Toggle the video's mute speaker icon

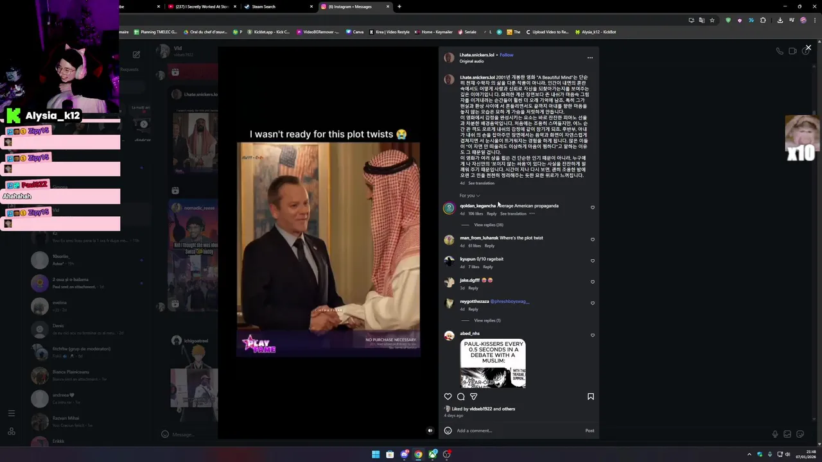pos(430,431)
